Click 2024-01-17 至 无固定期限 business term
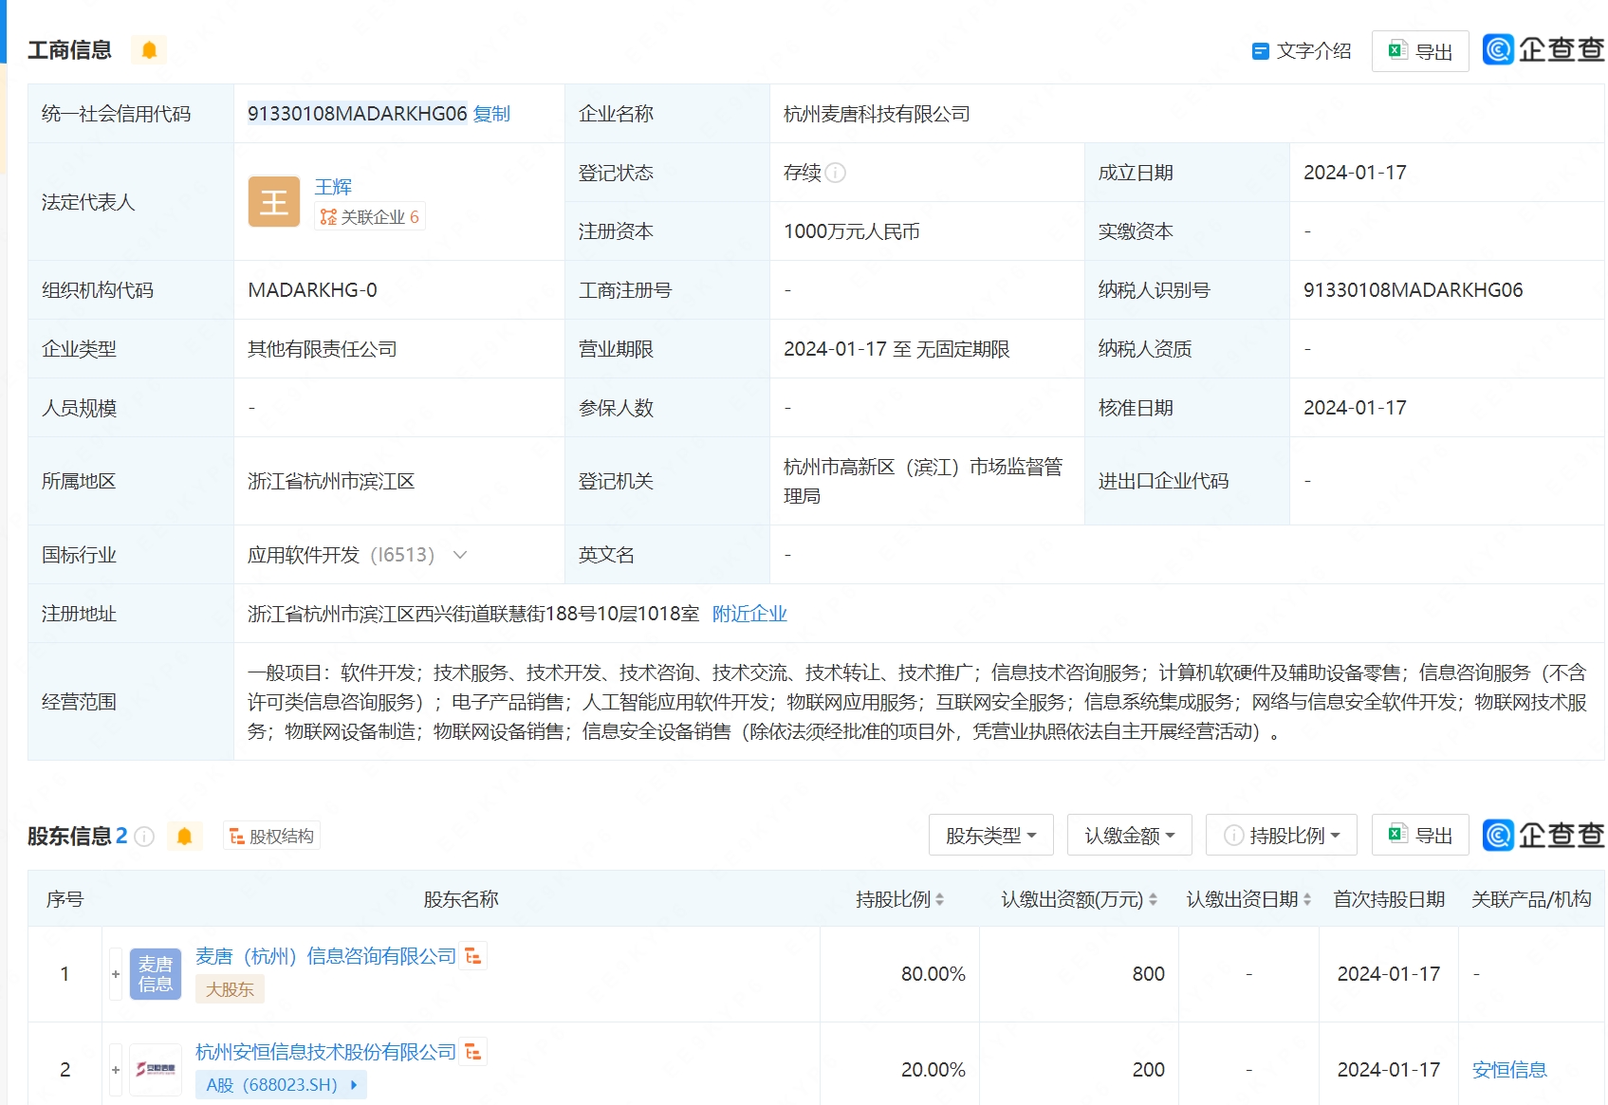1608x1105 pixels. 896,349
